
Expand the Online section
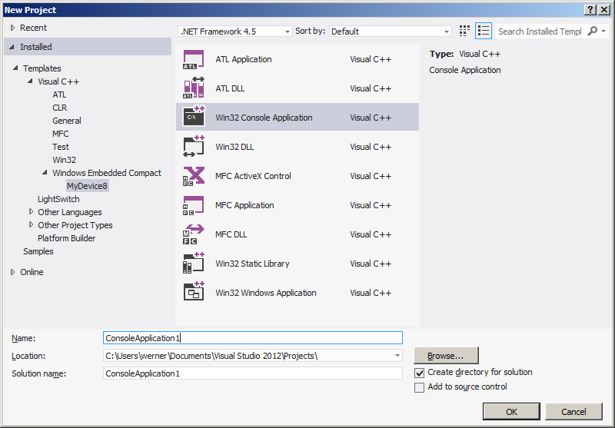(x=12, y=272)
